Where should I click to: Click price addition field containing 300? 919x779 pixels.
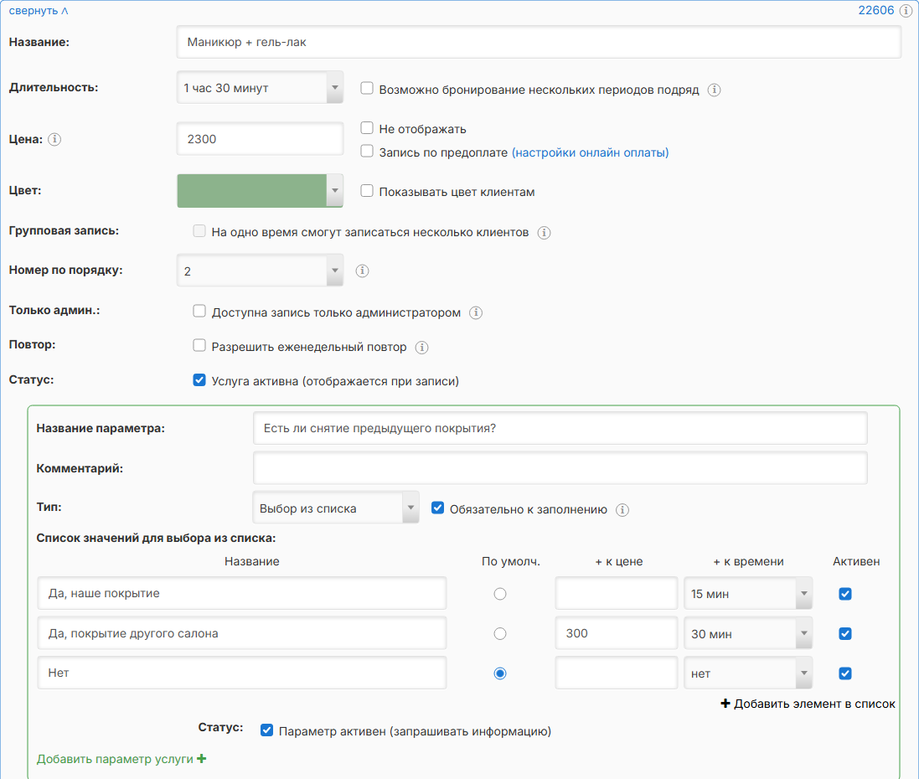(x=616, y=633)
